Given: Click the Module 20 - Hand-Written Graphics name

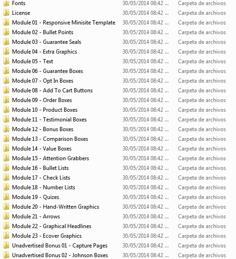Looking at the screenshot, I should click(x=56, y=207).
